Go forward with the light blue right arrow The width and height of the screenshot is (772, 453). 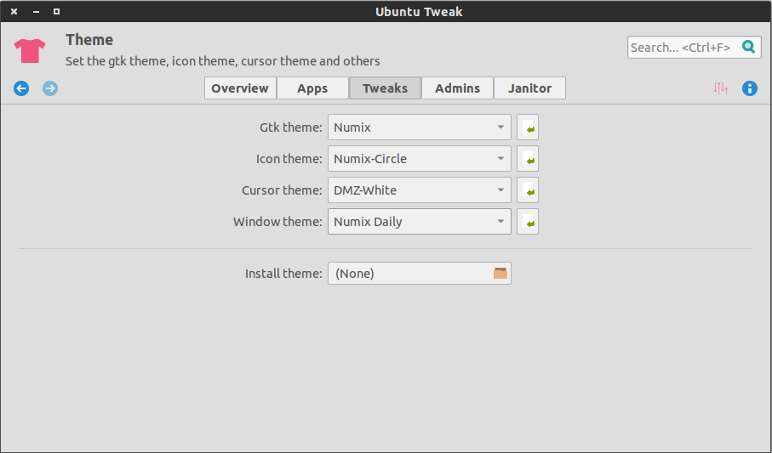pyautogui.click(x=49, y=88)
